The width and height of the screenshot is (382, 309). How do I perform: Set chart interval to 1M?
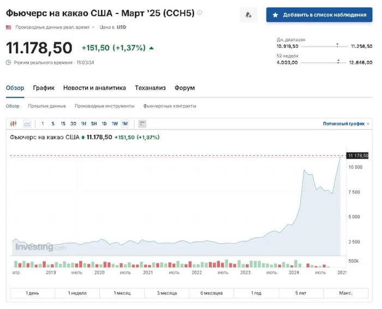(125, 124)
